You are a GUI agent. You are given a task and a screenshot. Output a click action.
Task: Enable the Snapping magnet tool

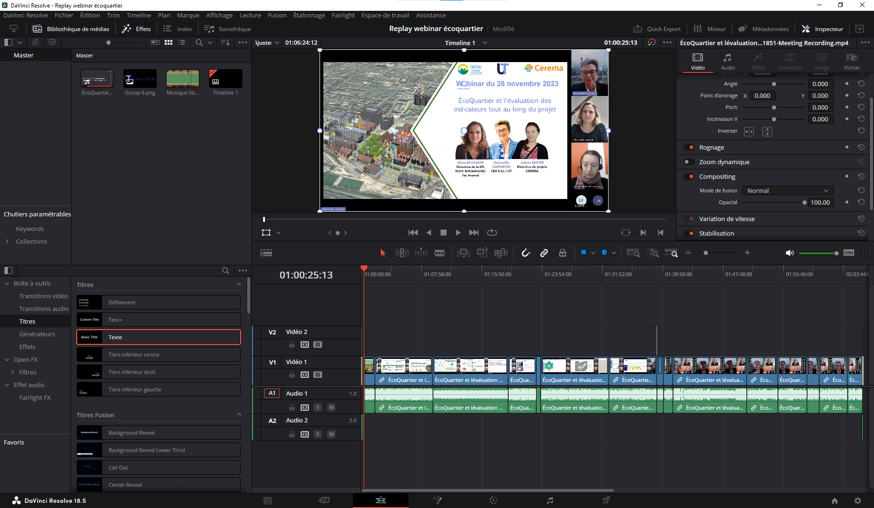coord(526,253)
